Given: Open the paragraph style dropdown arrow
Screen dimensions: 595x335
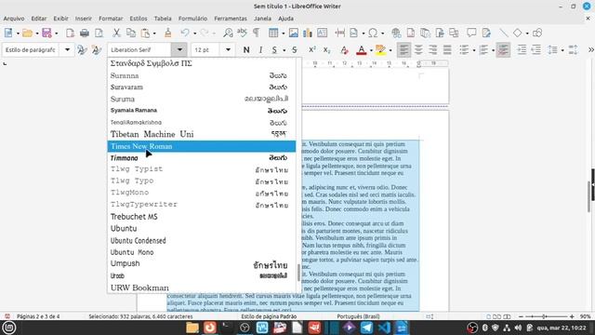Looking at the screenshot, I should [67, 49].
